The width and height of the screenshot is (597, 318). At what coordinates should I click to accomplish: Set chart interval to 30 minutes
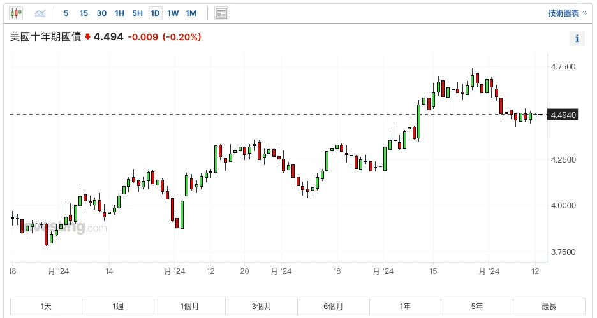[x=101, y=13]
